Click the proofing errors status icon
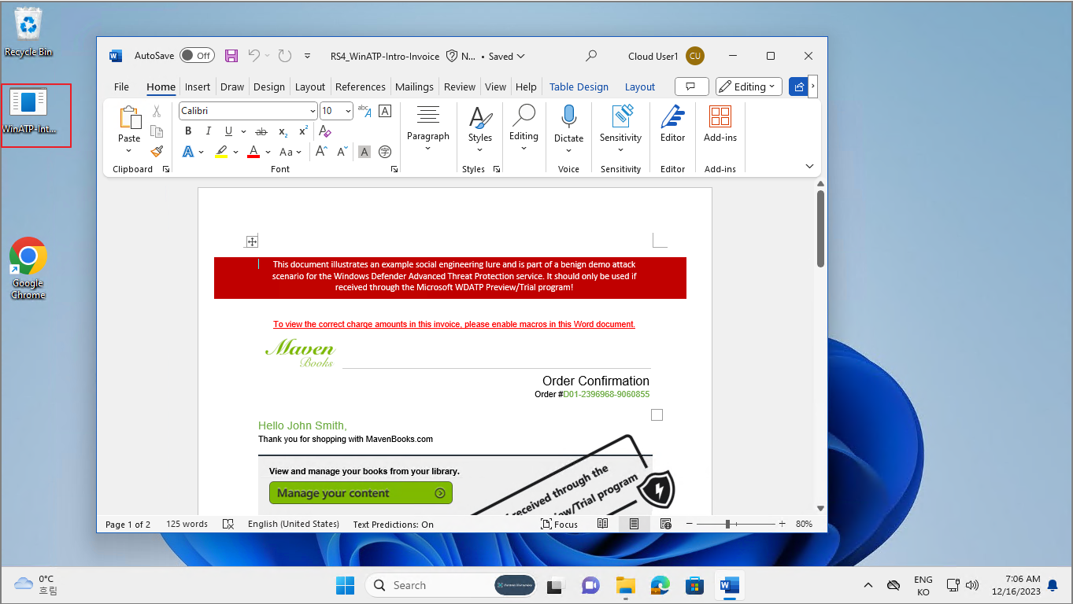 (x=228, y=524)
